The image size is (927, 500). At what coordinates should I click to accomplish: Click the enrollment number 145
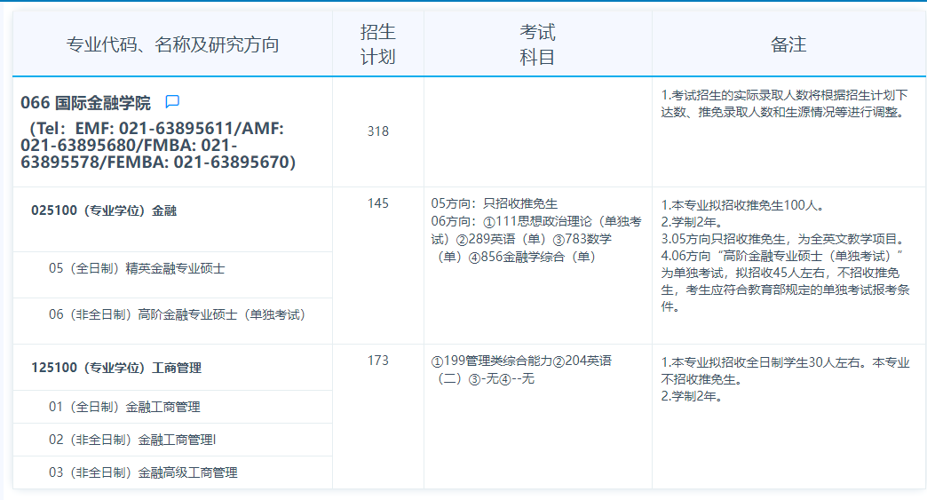click(x=377, y=203)
